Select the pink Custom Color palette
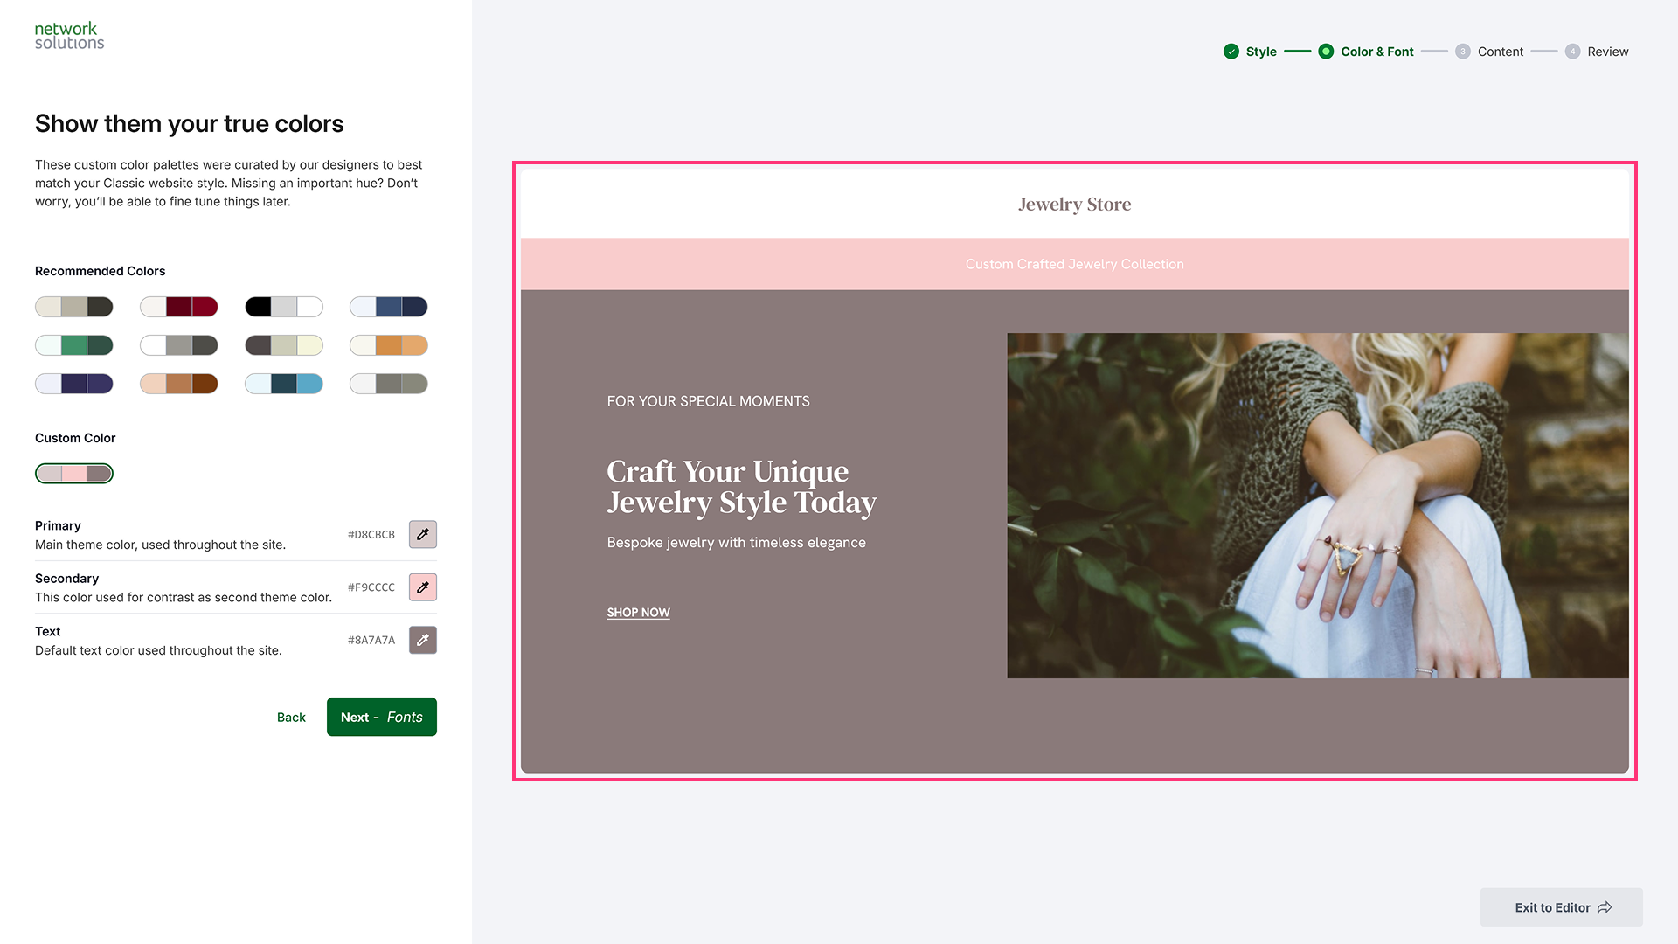This screenshot has width=1678, height=944. click(x=74, y=474)
